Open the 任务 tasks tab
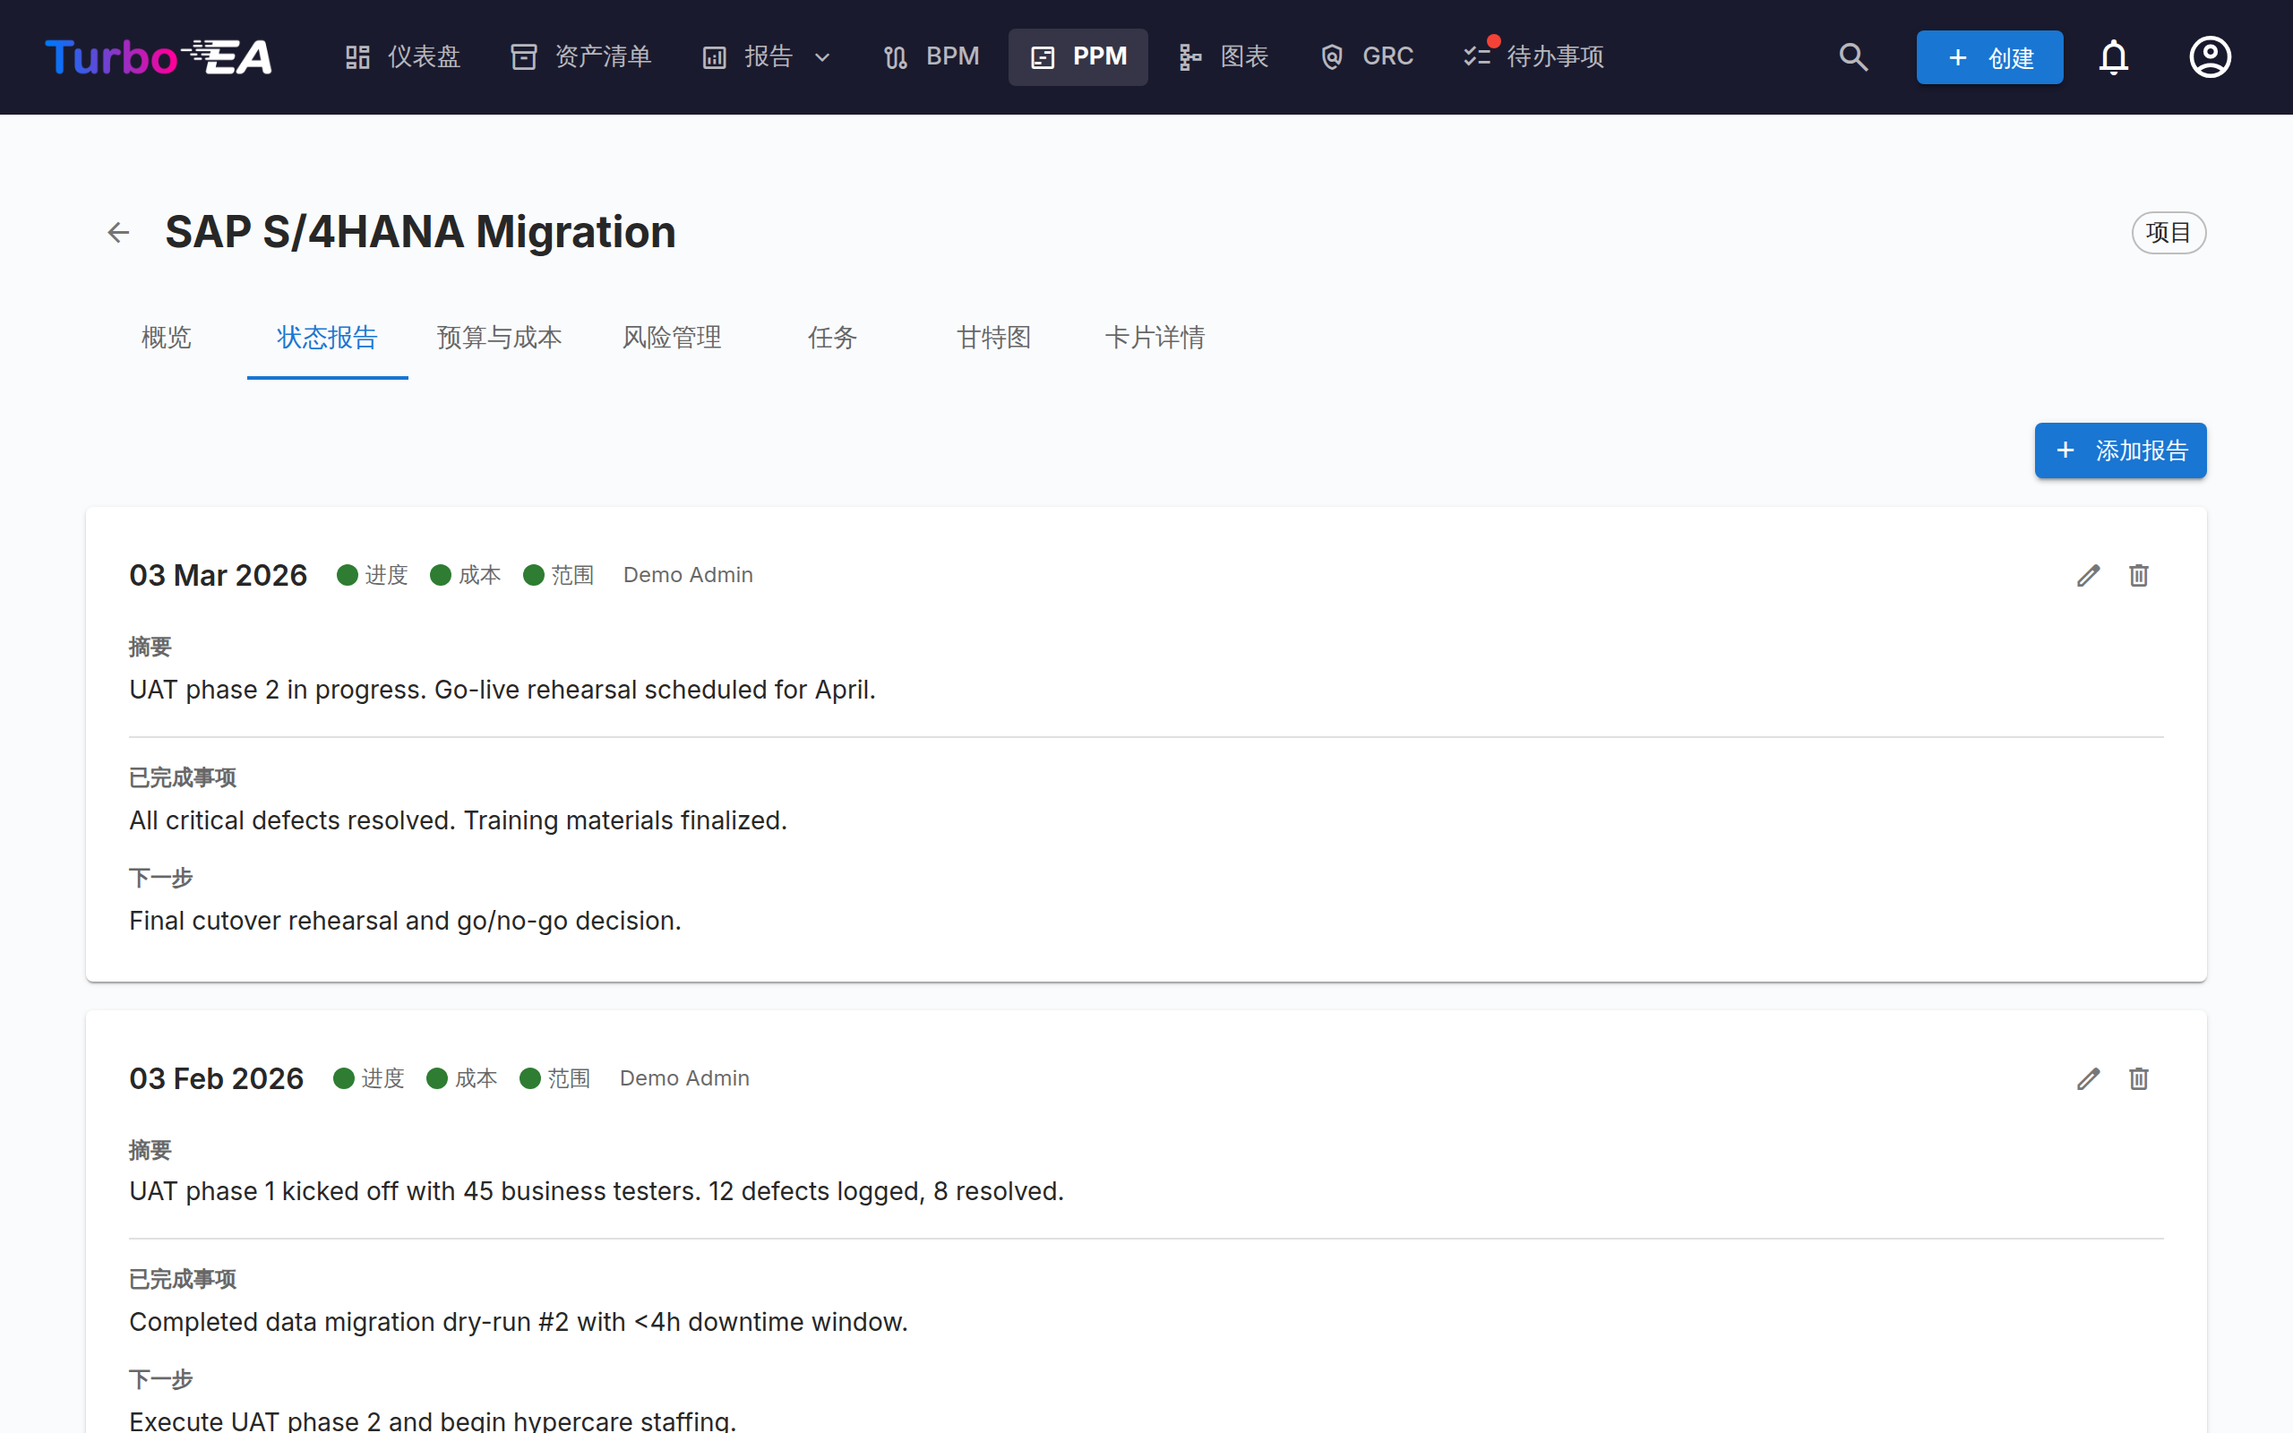Image resolution: width=2293 pixels, height=1433 pixels. tap(833, 338)
